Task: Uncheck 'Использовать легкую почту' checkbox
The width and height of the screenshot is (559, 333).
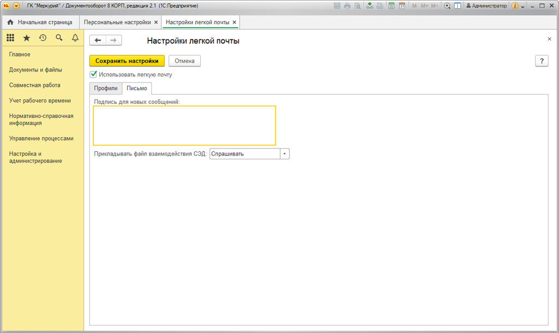Action: tap(93, 74)
